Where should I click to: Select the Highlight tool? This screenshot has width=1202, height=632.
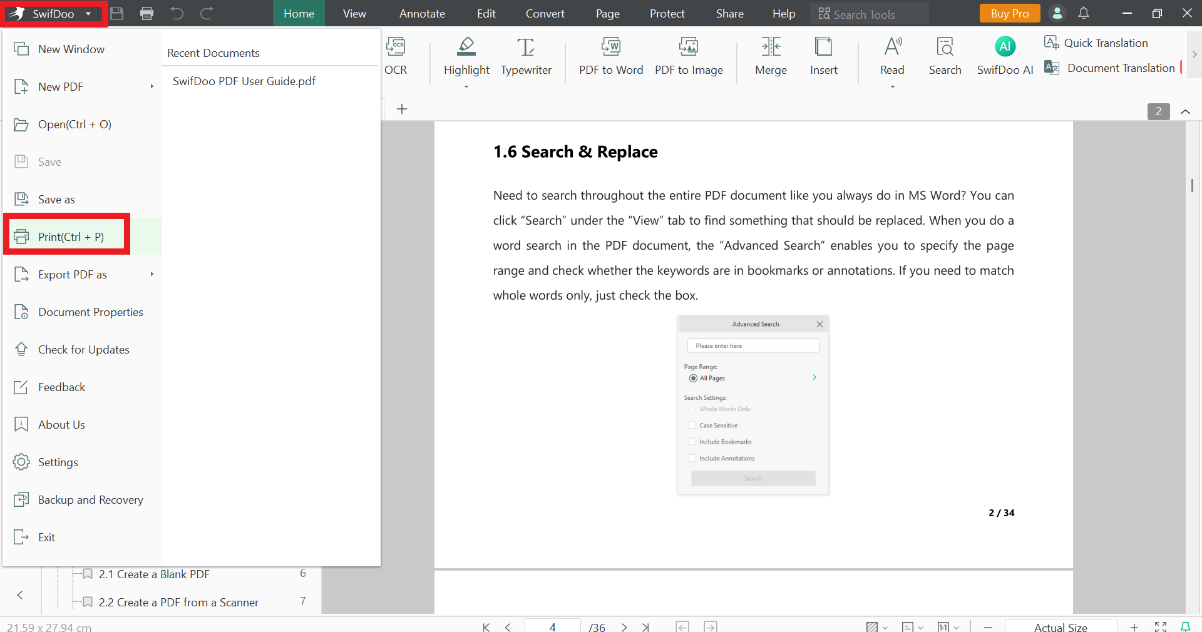(x=466, y=56)
